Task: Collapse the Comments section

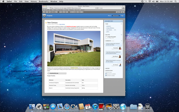Action: (x=105, y=41)
